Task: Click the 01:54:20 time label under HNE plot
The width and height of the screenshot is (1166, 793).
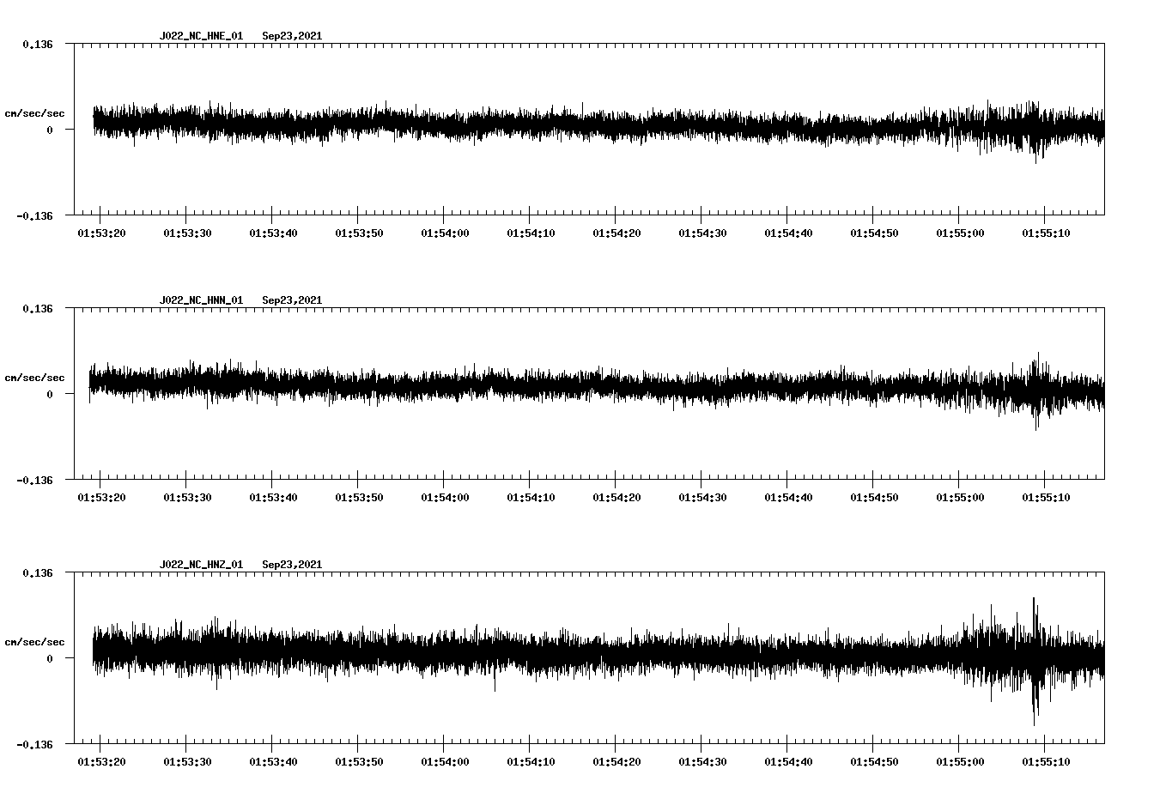Action: pyautogui.click(x=616, y=233)
